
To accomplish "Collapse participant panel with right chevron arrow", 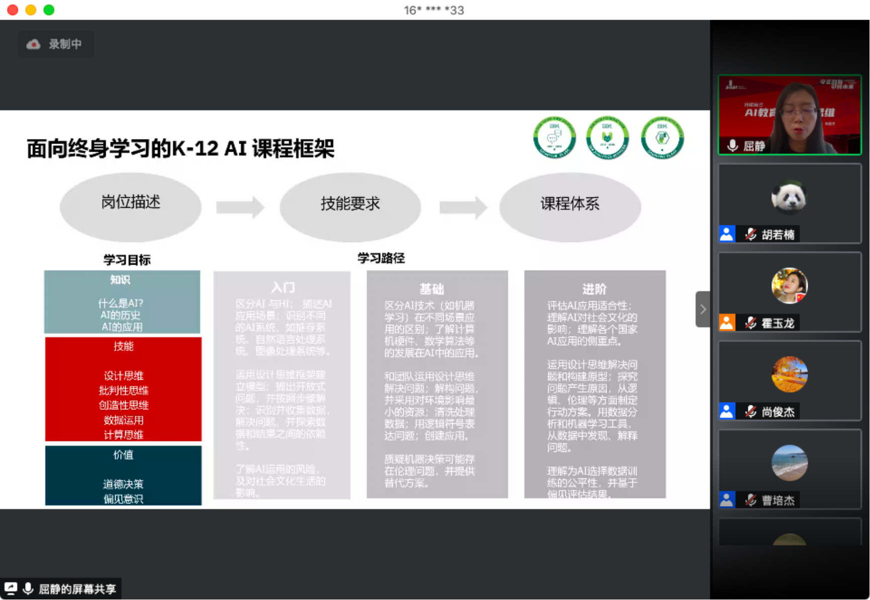I will pos(703,309).
